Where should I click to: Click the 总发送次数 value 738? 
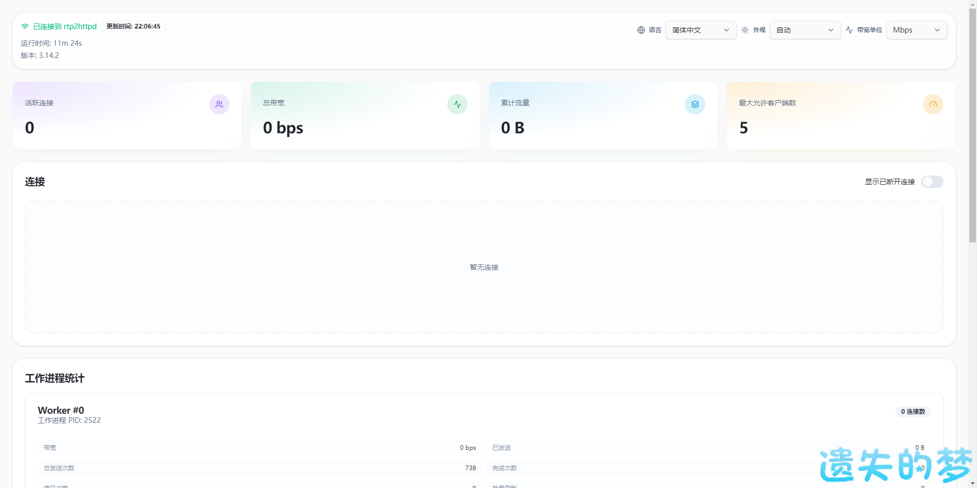pyautogui.click(x=471, y=468)
